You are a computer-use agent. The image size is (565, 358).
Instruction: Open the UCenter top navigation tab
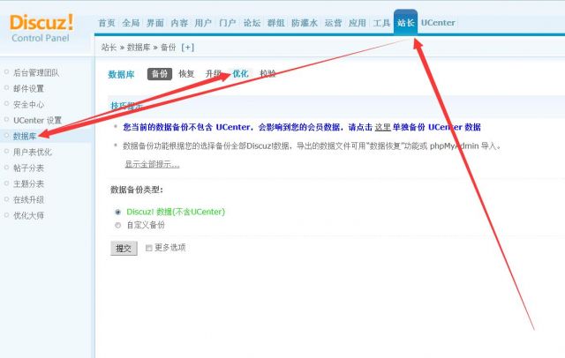coord(437,22)
